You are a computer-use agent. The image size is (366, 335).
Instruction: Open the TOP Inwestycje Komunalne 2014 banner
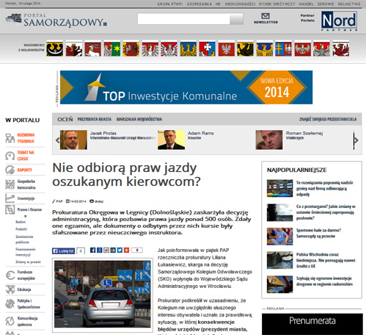[x=186, y=87]
